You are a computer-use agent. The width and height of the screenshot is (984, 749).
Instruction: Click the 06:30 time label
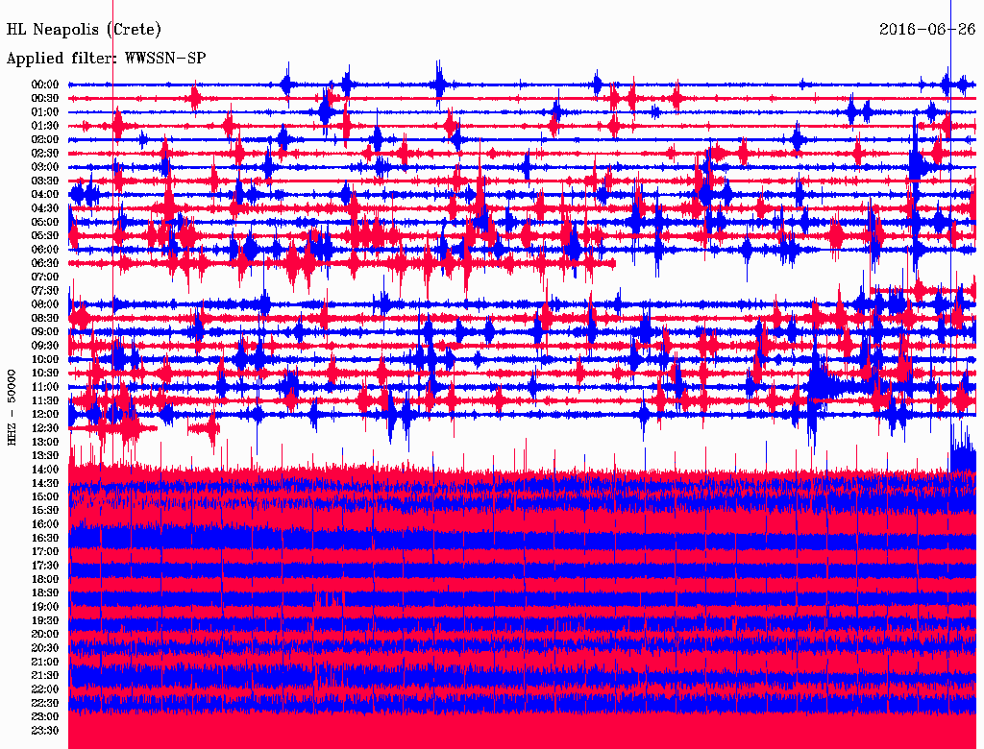[45, 263]
